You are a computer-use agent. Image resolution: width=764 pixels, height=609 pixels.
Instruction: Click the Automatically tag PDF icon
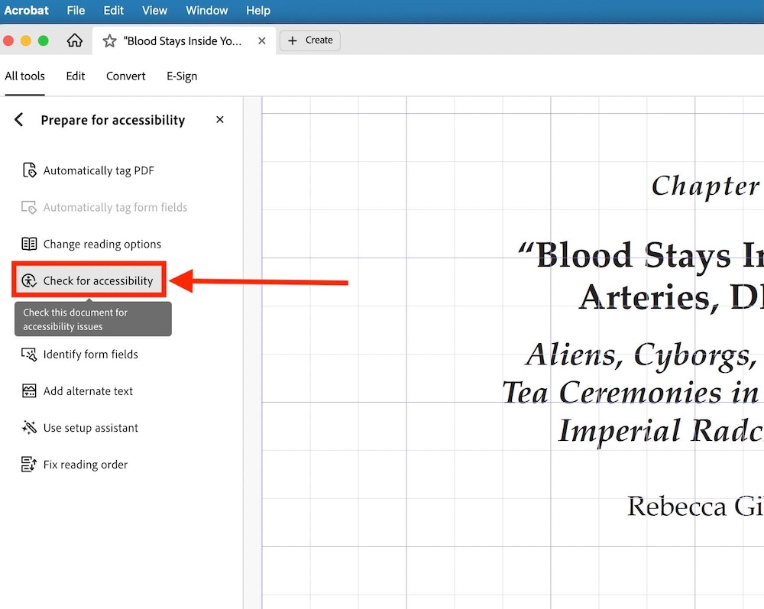[29, 170]
